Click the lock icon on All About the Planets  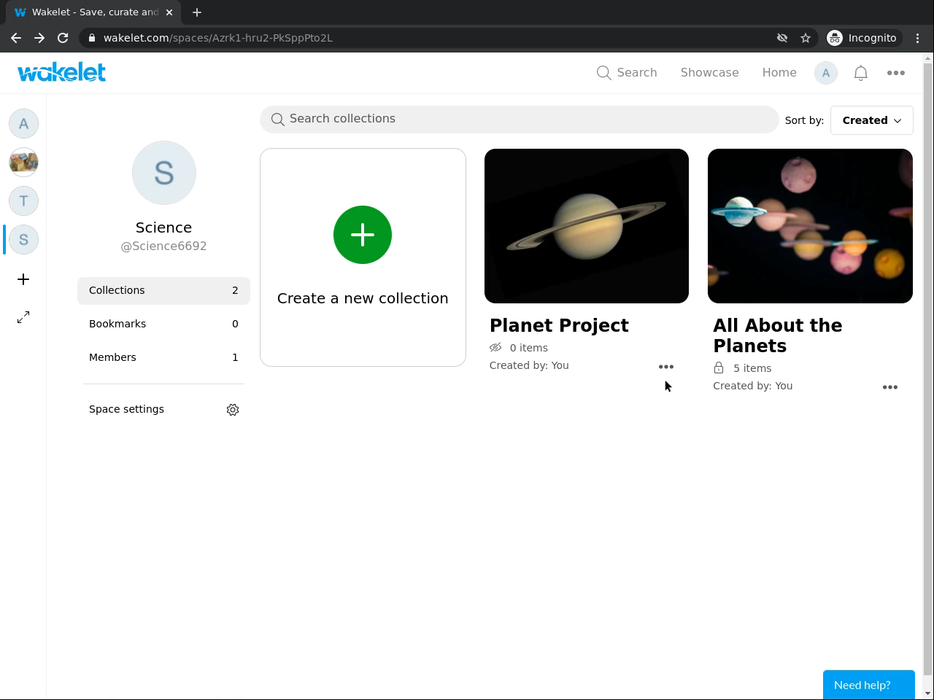tap(719, 368)
